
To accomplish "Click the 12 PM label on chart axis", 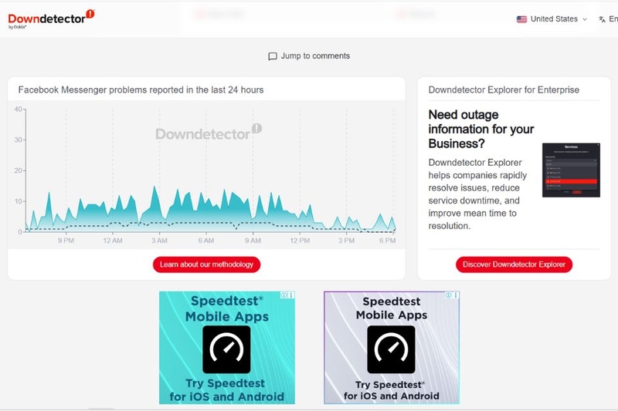I will tap(300, 241).
